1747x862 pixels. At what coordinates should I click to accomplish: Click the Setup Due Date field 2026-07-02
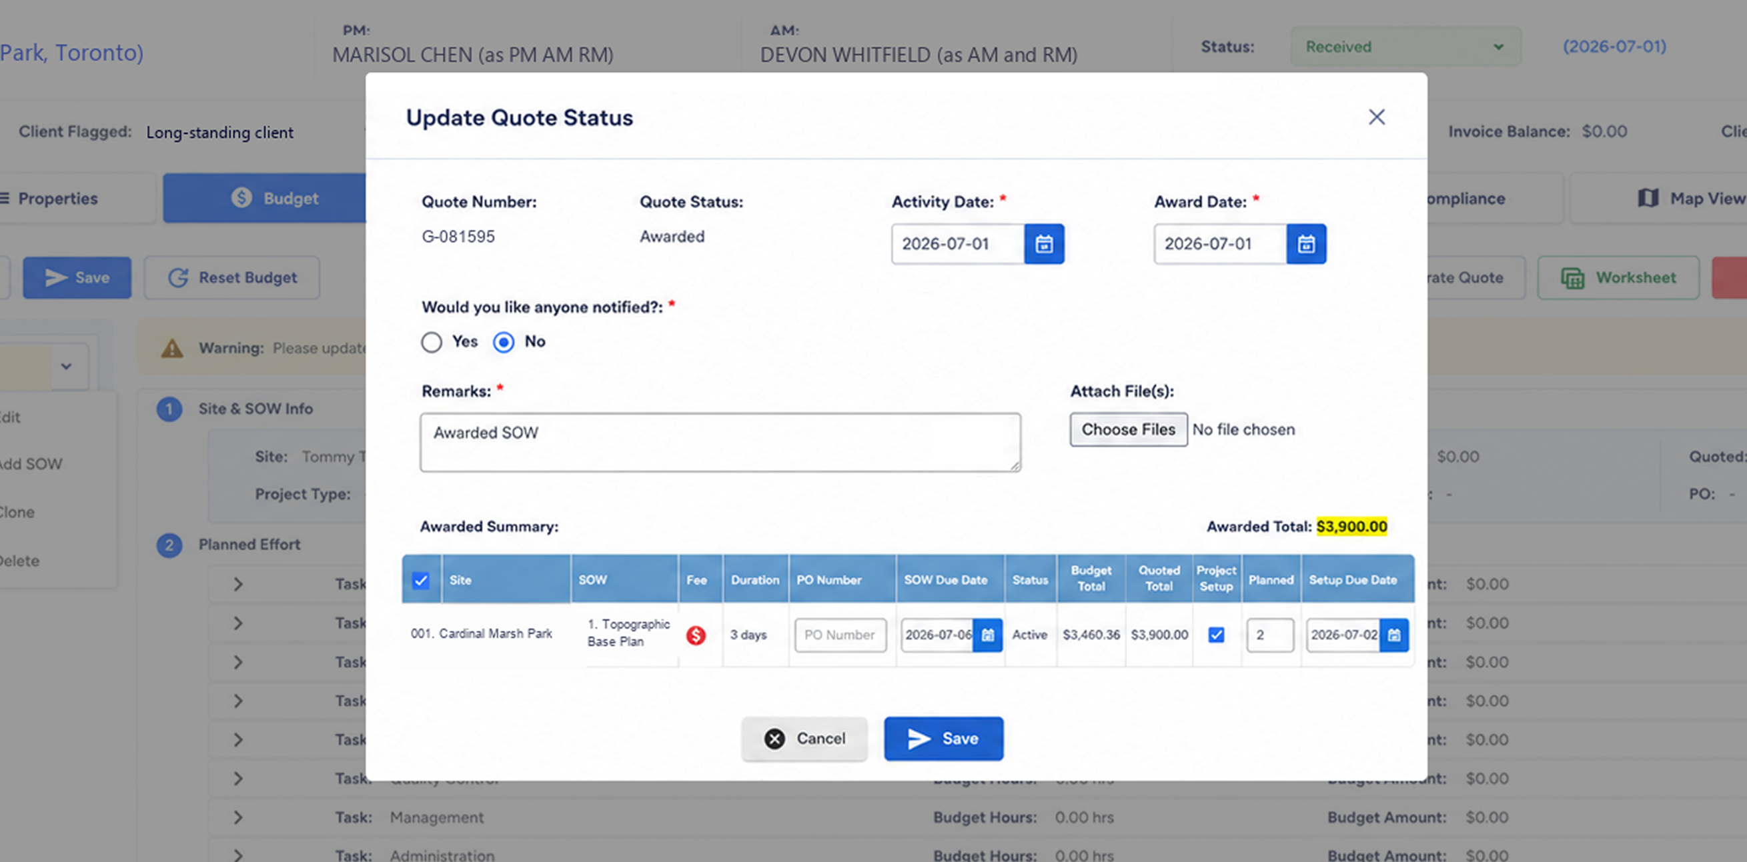pyautogui.click(x=1343, y=635)
